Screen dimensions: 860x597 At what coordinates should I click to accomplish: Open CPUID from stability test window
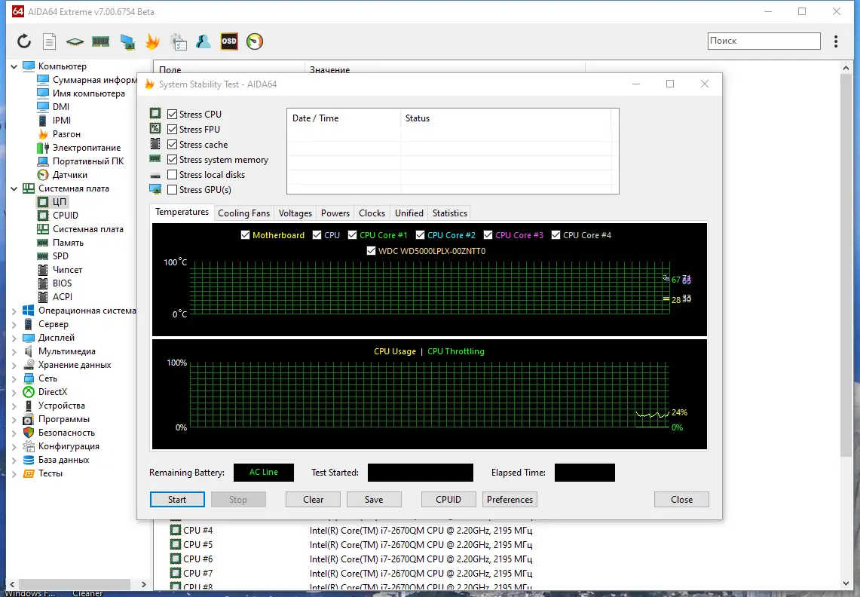tap(448, 499)
